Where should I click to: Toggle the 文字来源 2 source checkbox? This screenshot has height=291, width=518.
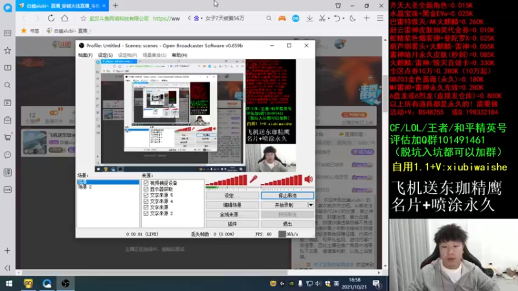[x=146, y=213]
